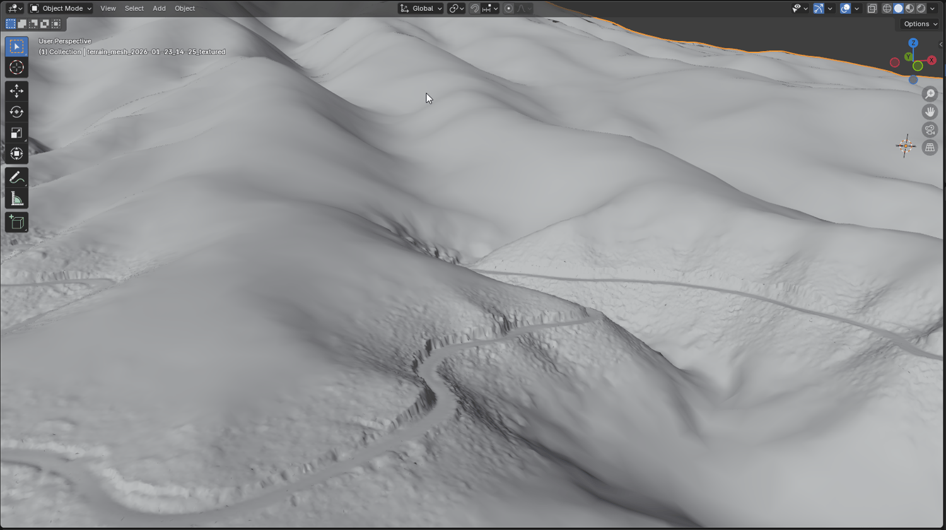Choose the Move tool
946x530 pixels.
tap(16, 91)
